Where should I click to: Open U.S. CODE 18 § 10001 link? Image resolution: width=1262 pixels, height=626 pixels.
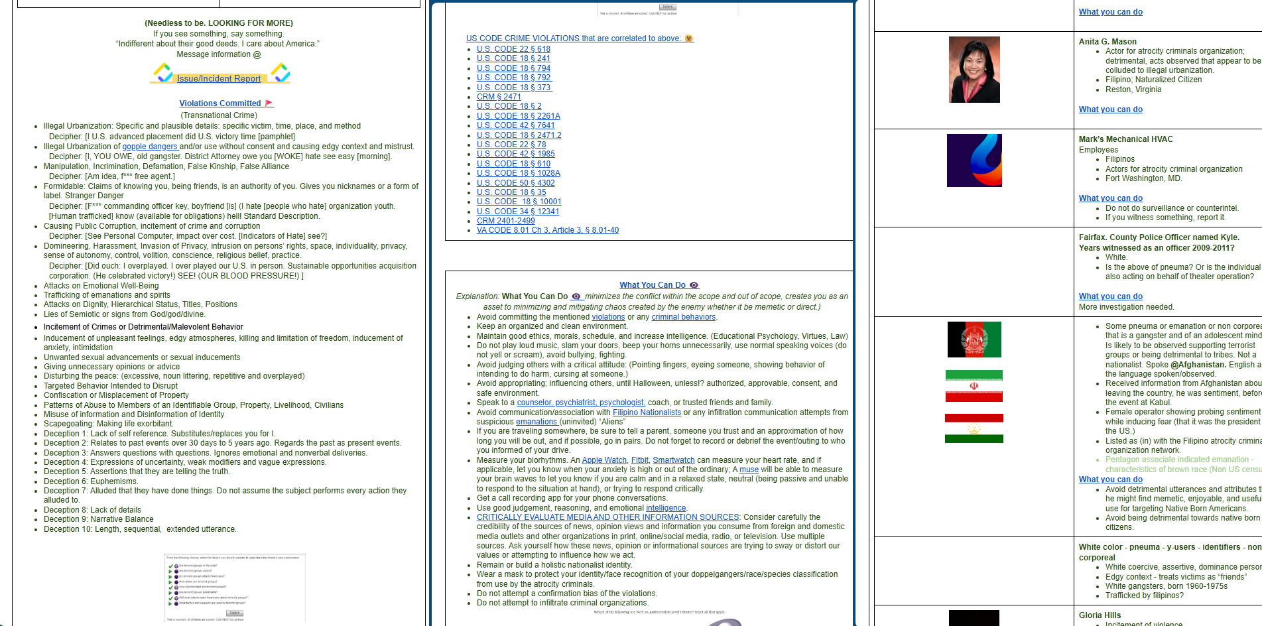point(519,202)
